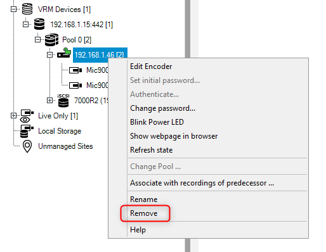326x252 pixels.
Task: Click the iSCSI storage icon for 7000R2
Action: 63,101
